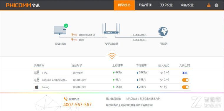Click the 本机 label for li-PC

[185, 73]
